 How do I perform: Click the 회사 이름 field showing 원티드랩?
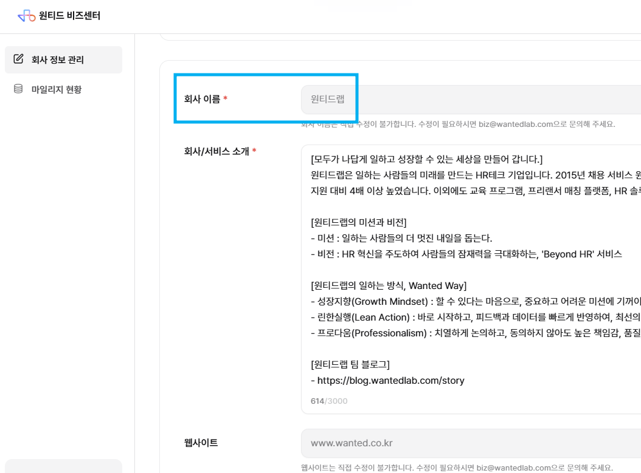(471, 99)
